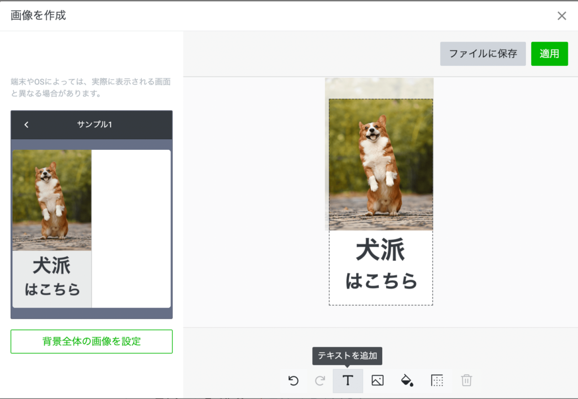
Task: Click the back chevron beside サンプル1
Action: click(x=27, y=125)
